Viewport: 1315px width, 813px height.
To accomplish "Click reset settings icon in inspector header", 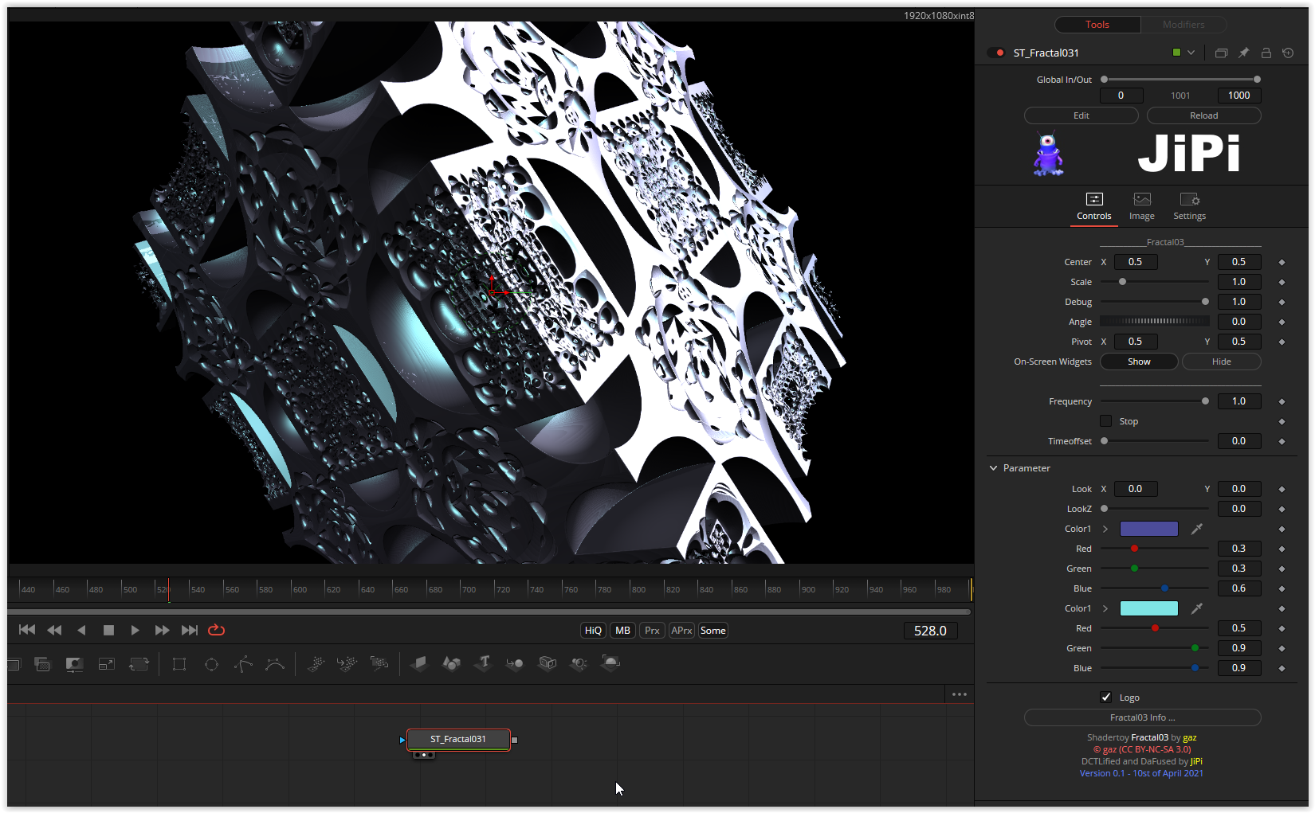I will 1288,53.
